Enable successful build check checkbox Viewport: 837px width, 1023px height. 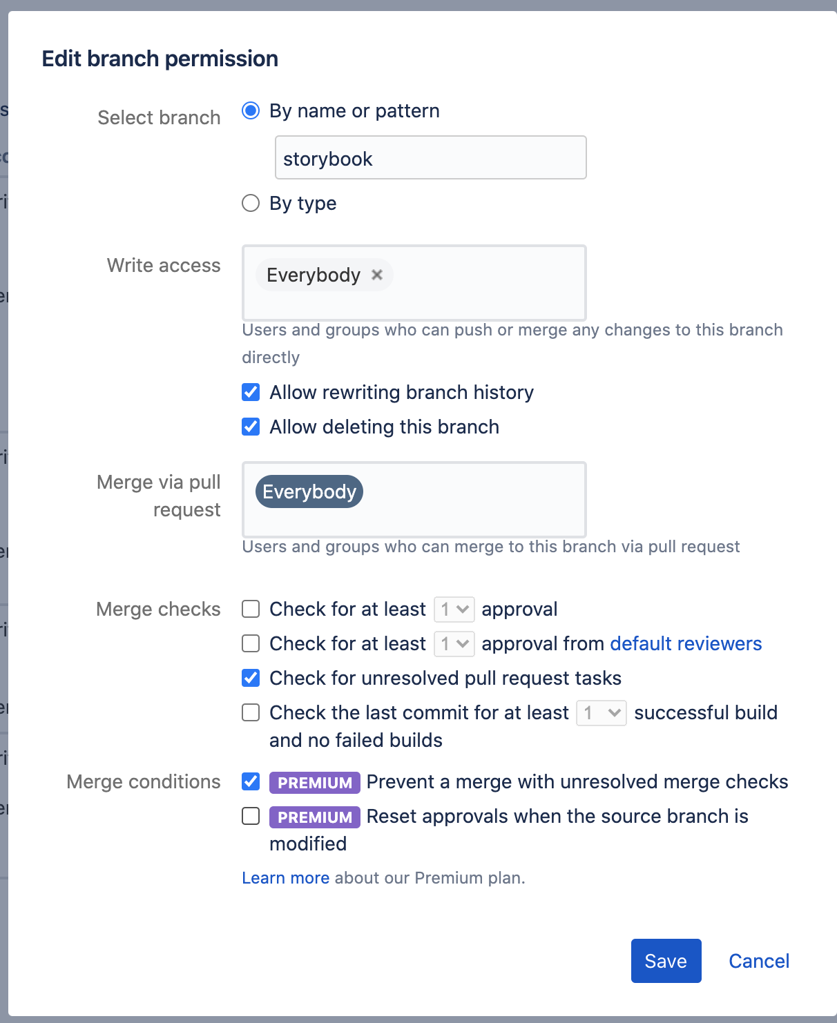point(251,712)
